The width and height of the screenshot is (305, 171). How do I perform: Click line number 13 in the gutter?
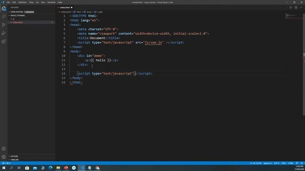coord(63,69)
